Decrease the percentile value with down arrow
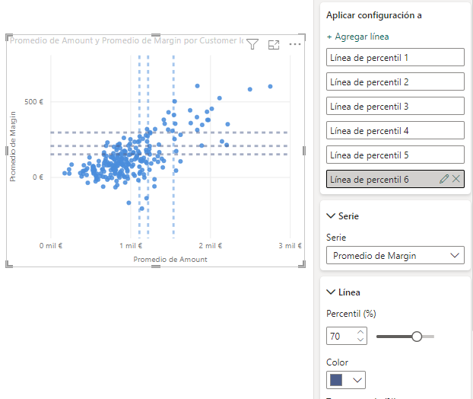This screenshot has width=473, height=399. point(360,340)
